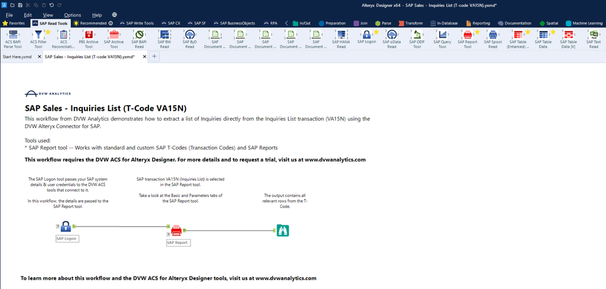Switch to the SAP SF category
Screen dimensions: 606x289
[197, 23]
